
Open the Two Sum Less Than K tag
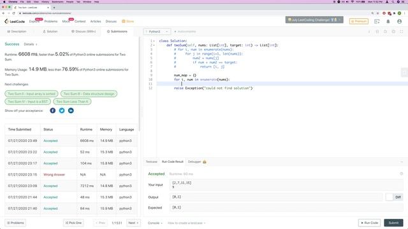72,102
